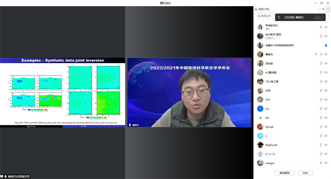Open the three-dot more options in members panel
Viewport: 331px width, 179px height.
320,9
